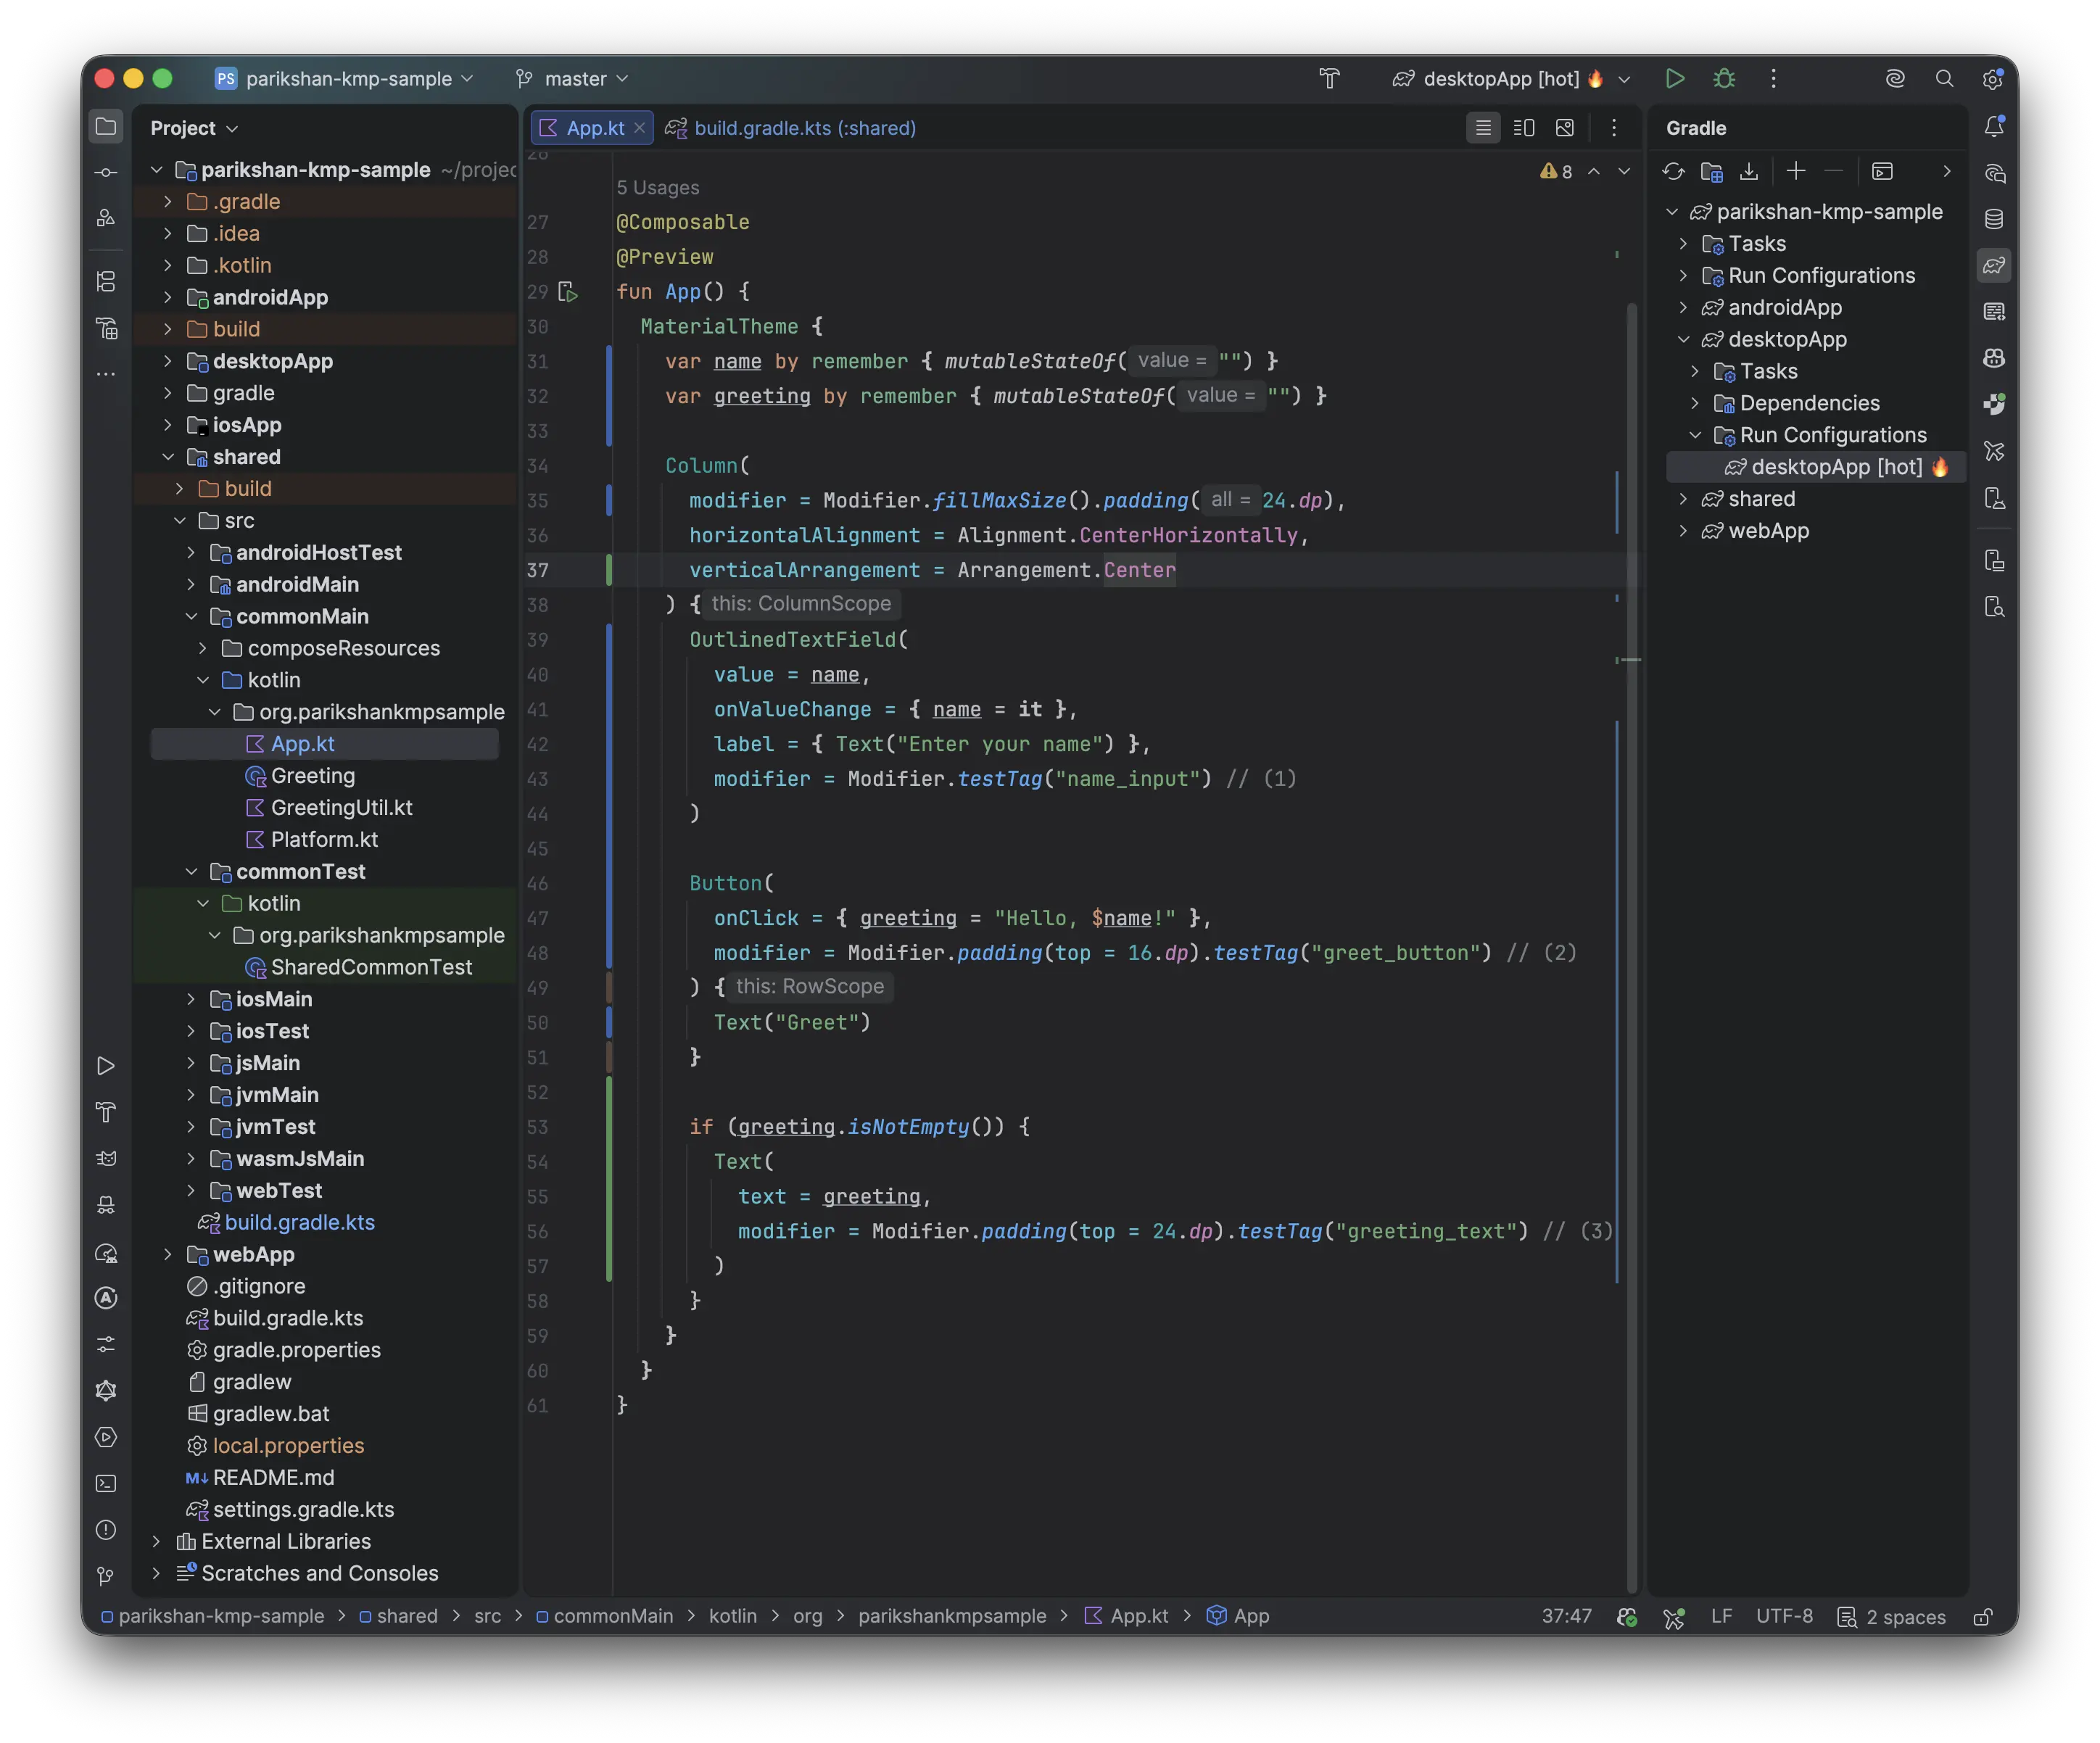The width and height of the screenshot is (2100, 1743).
Task: Click the run gutter icon on line 29
Action: (568, 292)
